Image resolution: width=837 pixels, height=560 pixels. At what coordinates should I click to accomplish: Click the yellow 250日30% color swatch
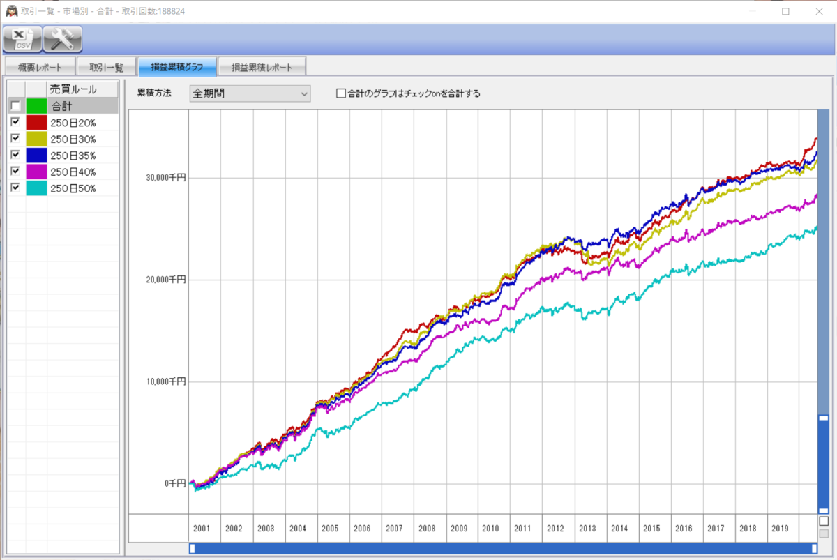(36, 139)
